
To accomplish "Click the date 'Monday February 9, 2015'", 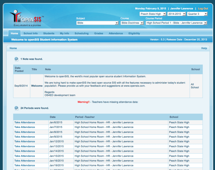I will point(150,9).
